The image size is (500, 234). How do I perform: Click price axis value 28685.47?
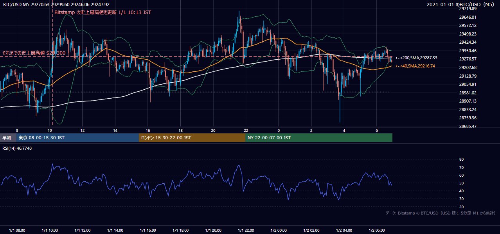coord(468,126)
